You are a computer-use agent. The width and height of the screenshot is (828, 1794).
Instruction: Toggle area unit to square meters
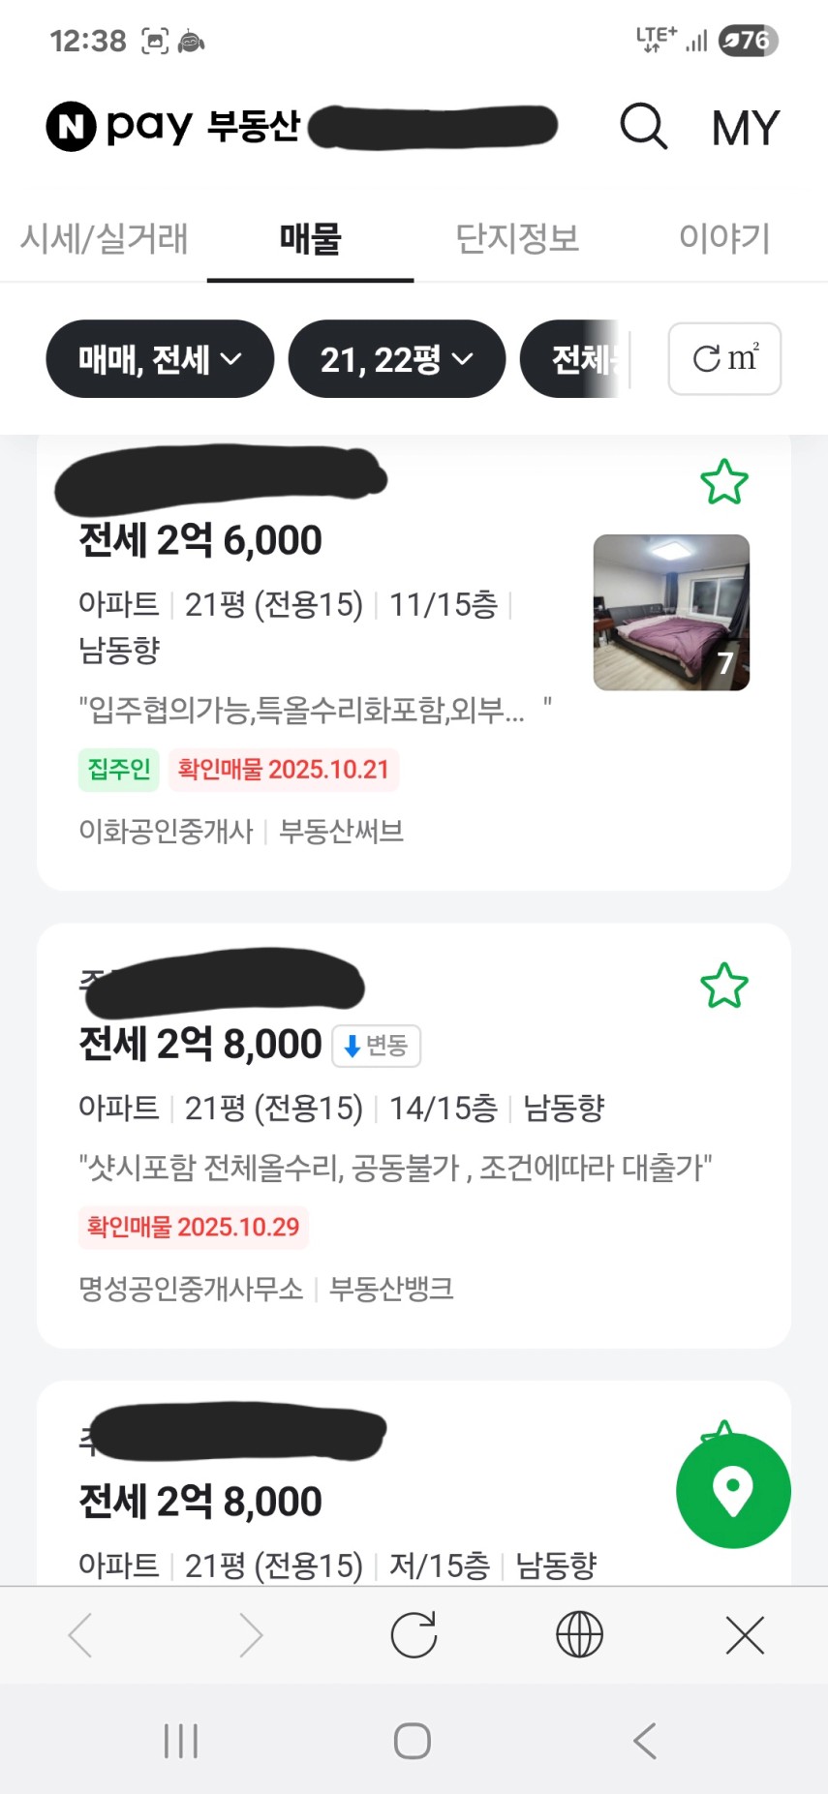[724, 359]
